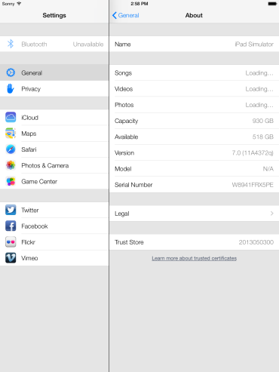This screenshot has width=279, height=372.
Task: Click the Twitter bird icon
Action: (x=11, y=210)
